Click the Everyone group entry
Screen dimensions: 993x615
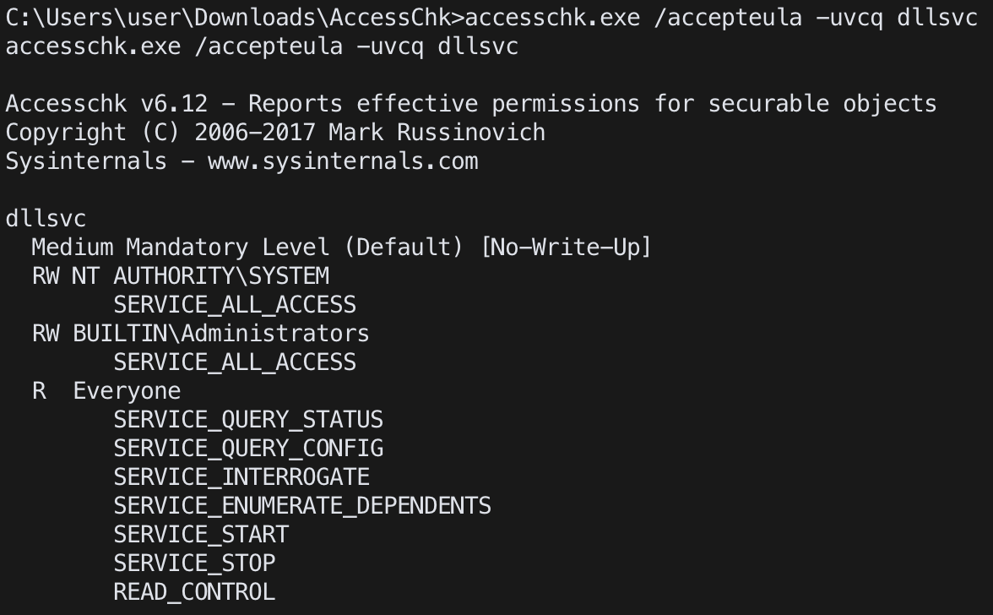(127, 391)
